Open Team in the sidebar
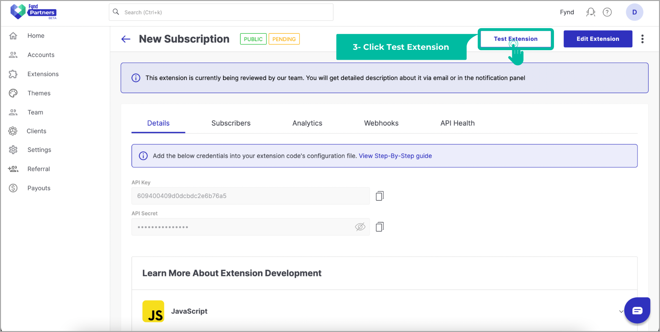660x332 pixels. coord(35,112)
